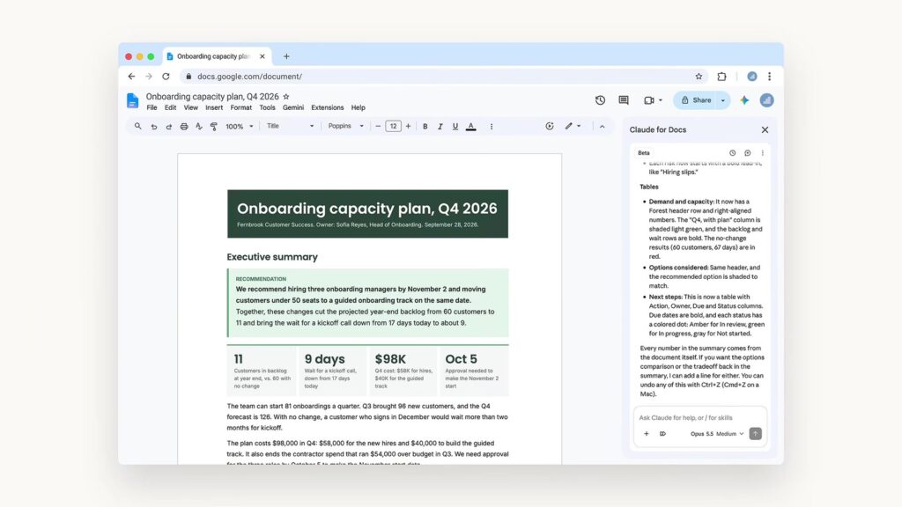This screenshot has height=507, width=902.
Task: Bookmark this page with the star
Action: pyautogui.click(x=699, y=77)
